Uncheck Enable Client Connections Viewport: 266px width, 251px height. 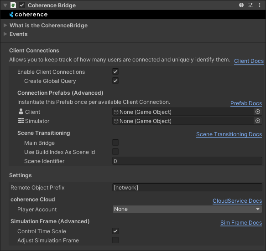(x=115, y=72)
